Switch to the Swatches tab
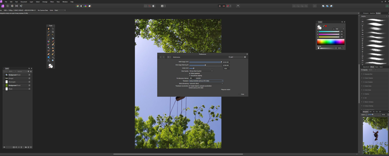The width and height of the screenshot is (389, 156). (x=372, y=13)
